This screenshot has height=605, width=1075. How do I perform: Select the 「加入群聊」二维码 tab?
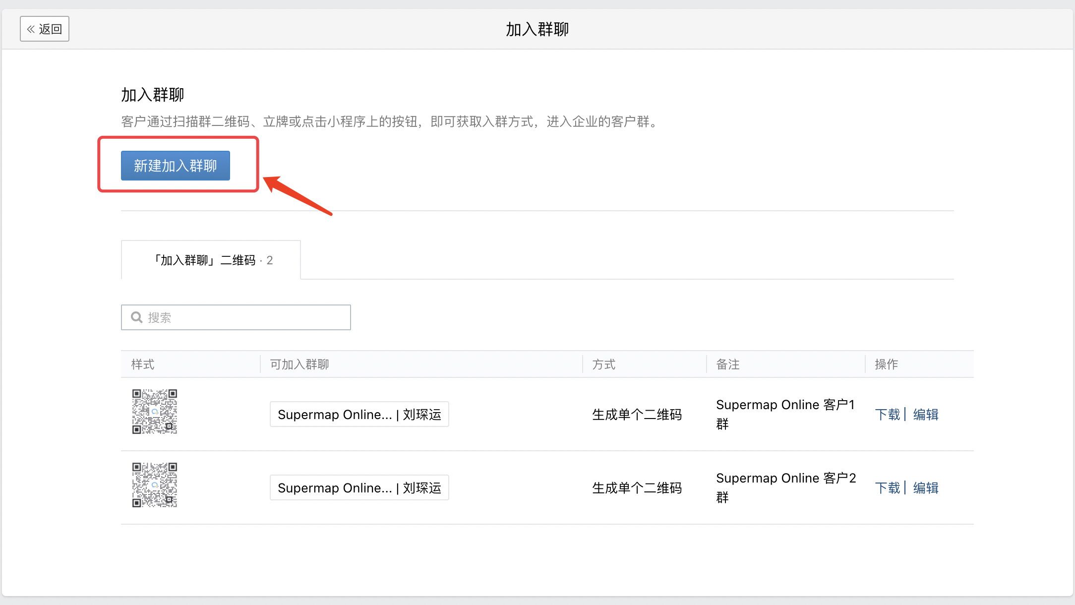[211, 260]
